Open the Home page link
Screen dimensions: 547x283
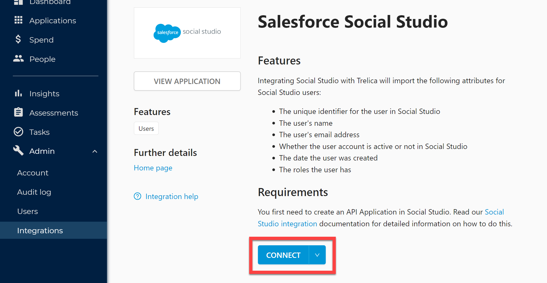click(153, 168)
